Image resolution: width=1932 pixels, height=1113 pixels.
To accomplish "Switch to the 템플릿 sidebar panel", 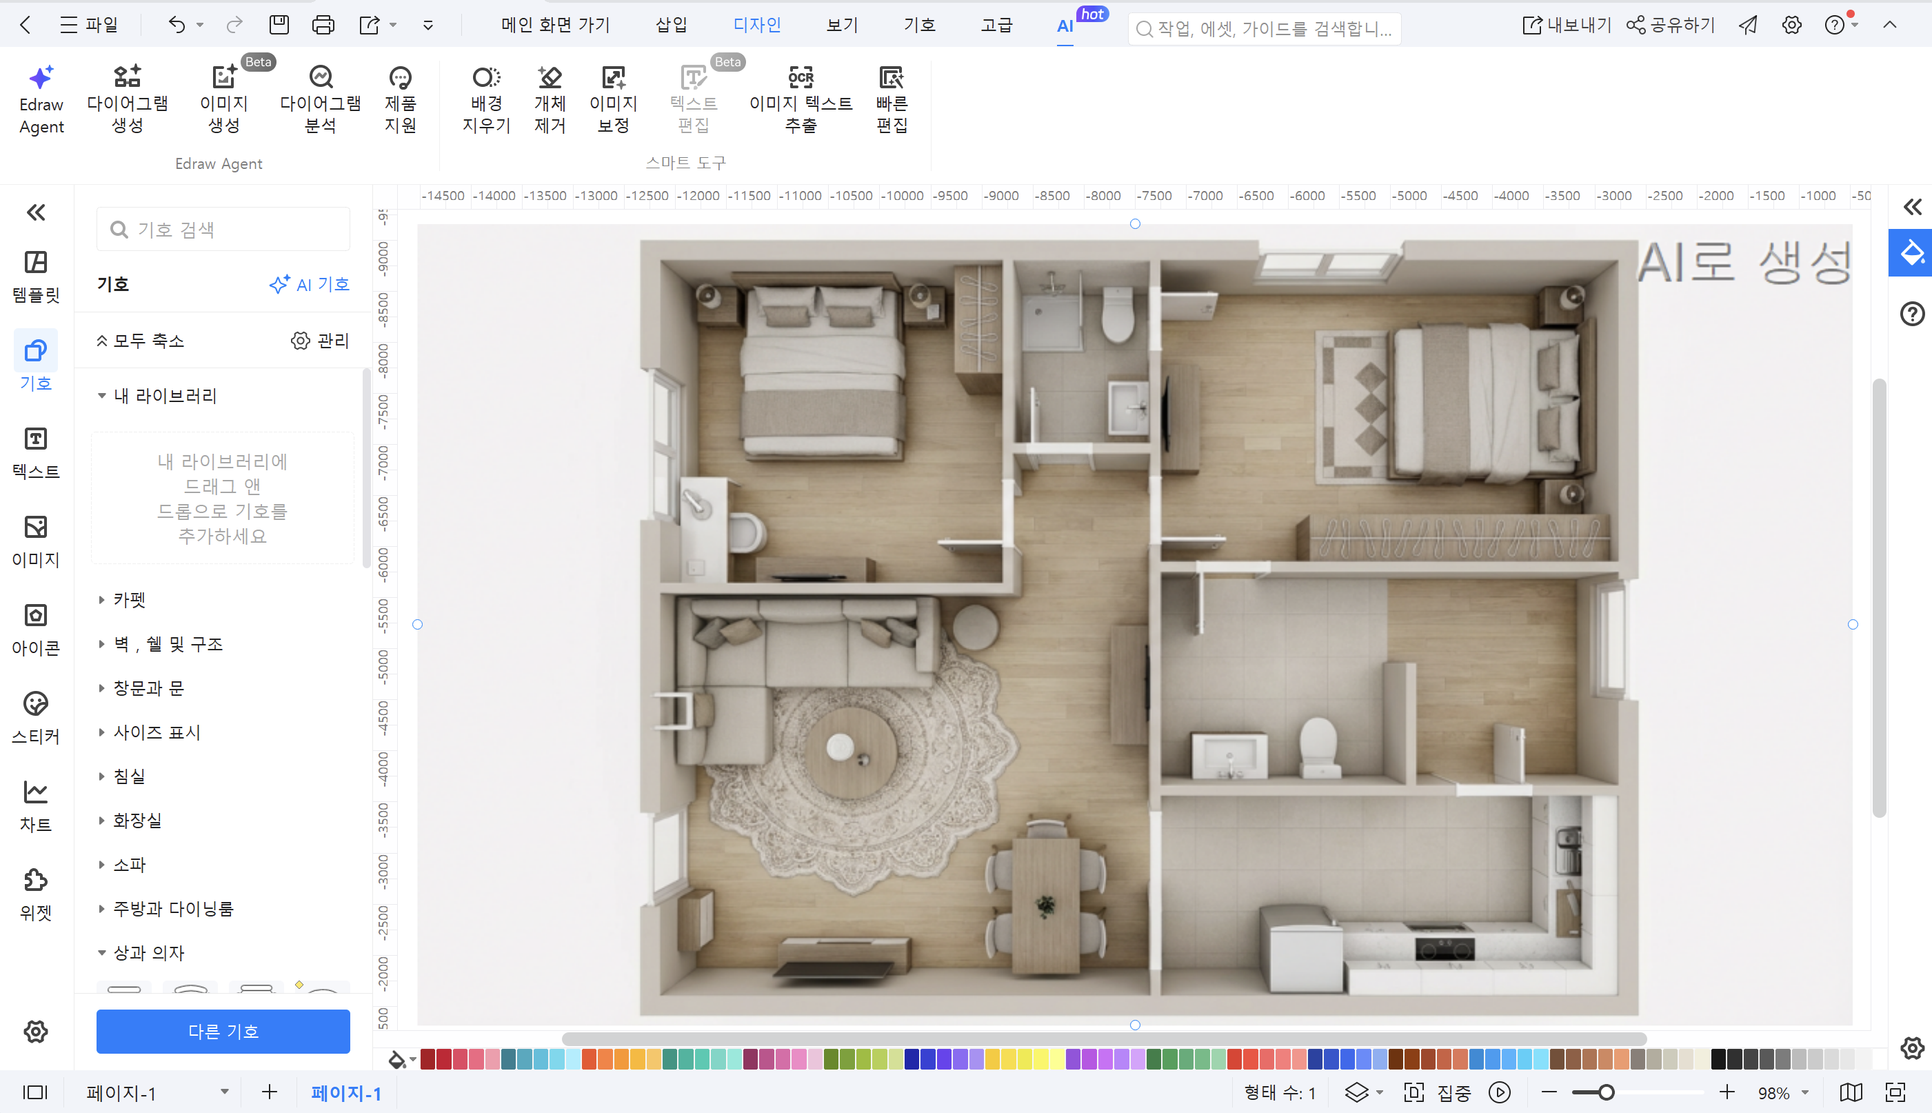I will [35, 275].
